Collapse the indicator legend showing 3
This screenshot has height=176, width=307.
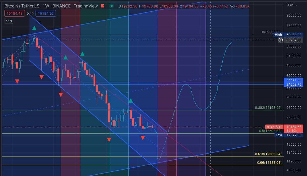[9, 21]
